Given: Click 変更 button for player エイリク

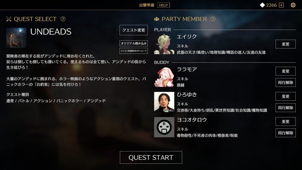Looking at the screenshot, I should click(286, 44).
